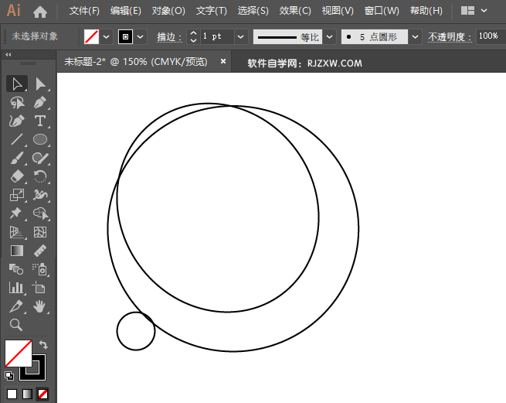Screen dimensions: 506x403
Task: Select the Paintbrush tool
Action: (x=17, y=159)
